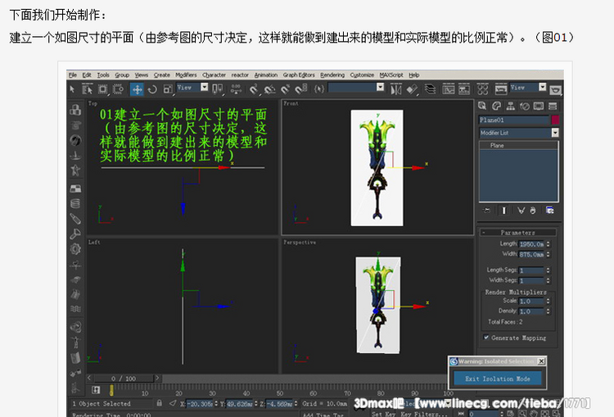
Task: Open the Modifiers menu
Action: (x=186, y=75)
